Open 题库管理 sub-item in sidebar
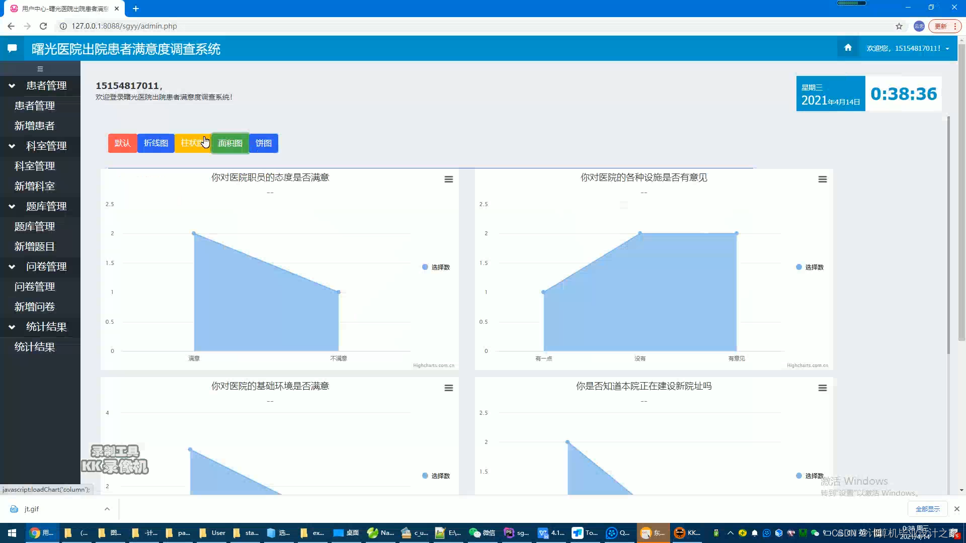Image resolution: width=966 pixels, height=543 pixels. click(x=35, y=226)
